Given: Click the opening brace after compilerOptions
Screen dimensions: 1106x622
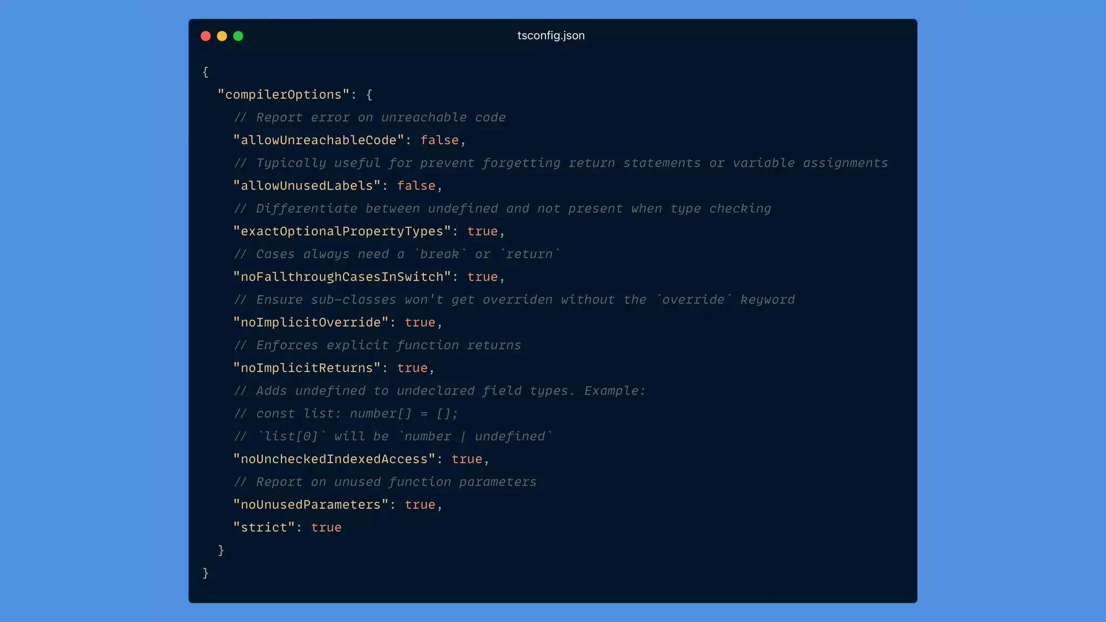Looking at the screenshot, I should coord(369,94).
